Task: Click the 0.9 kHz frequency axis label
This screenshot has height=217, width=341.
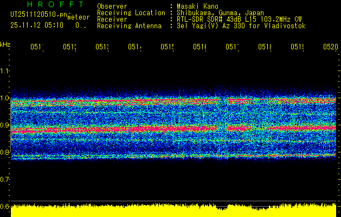Action: (4, 125)
